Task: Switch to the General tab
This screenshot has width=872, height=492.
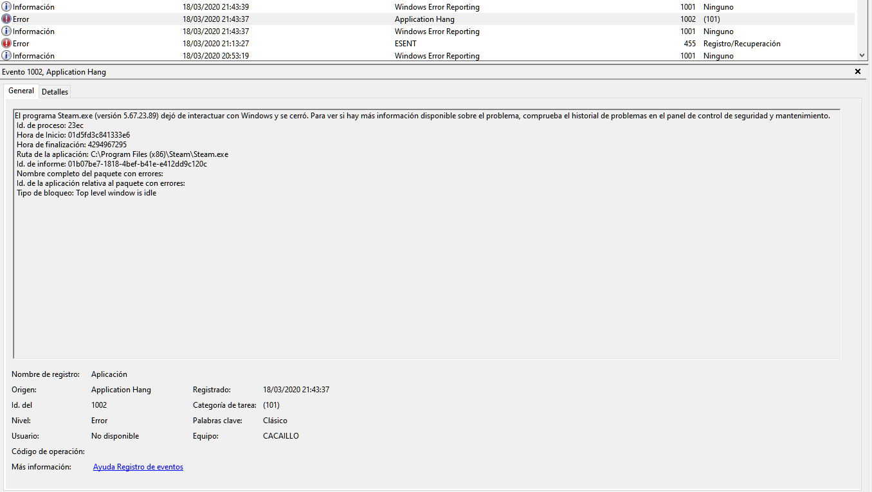Action: (x=21, y=91)
